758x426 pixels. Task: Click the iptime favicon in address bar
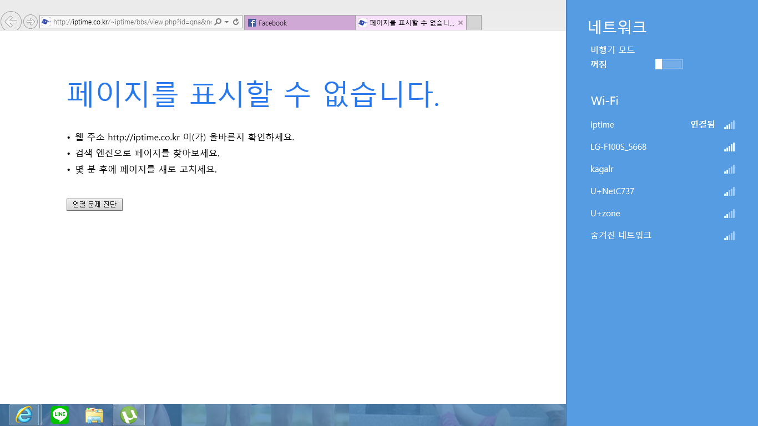[x=46, y=22]
